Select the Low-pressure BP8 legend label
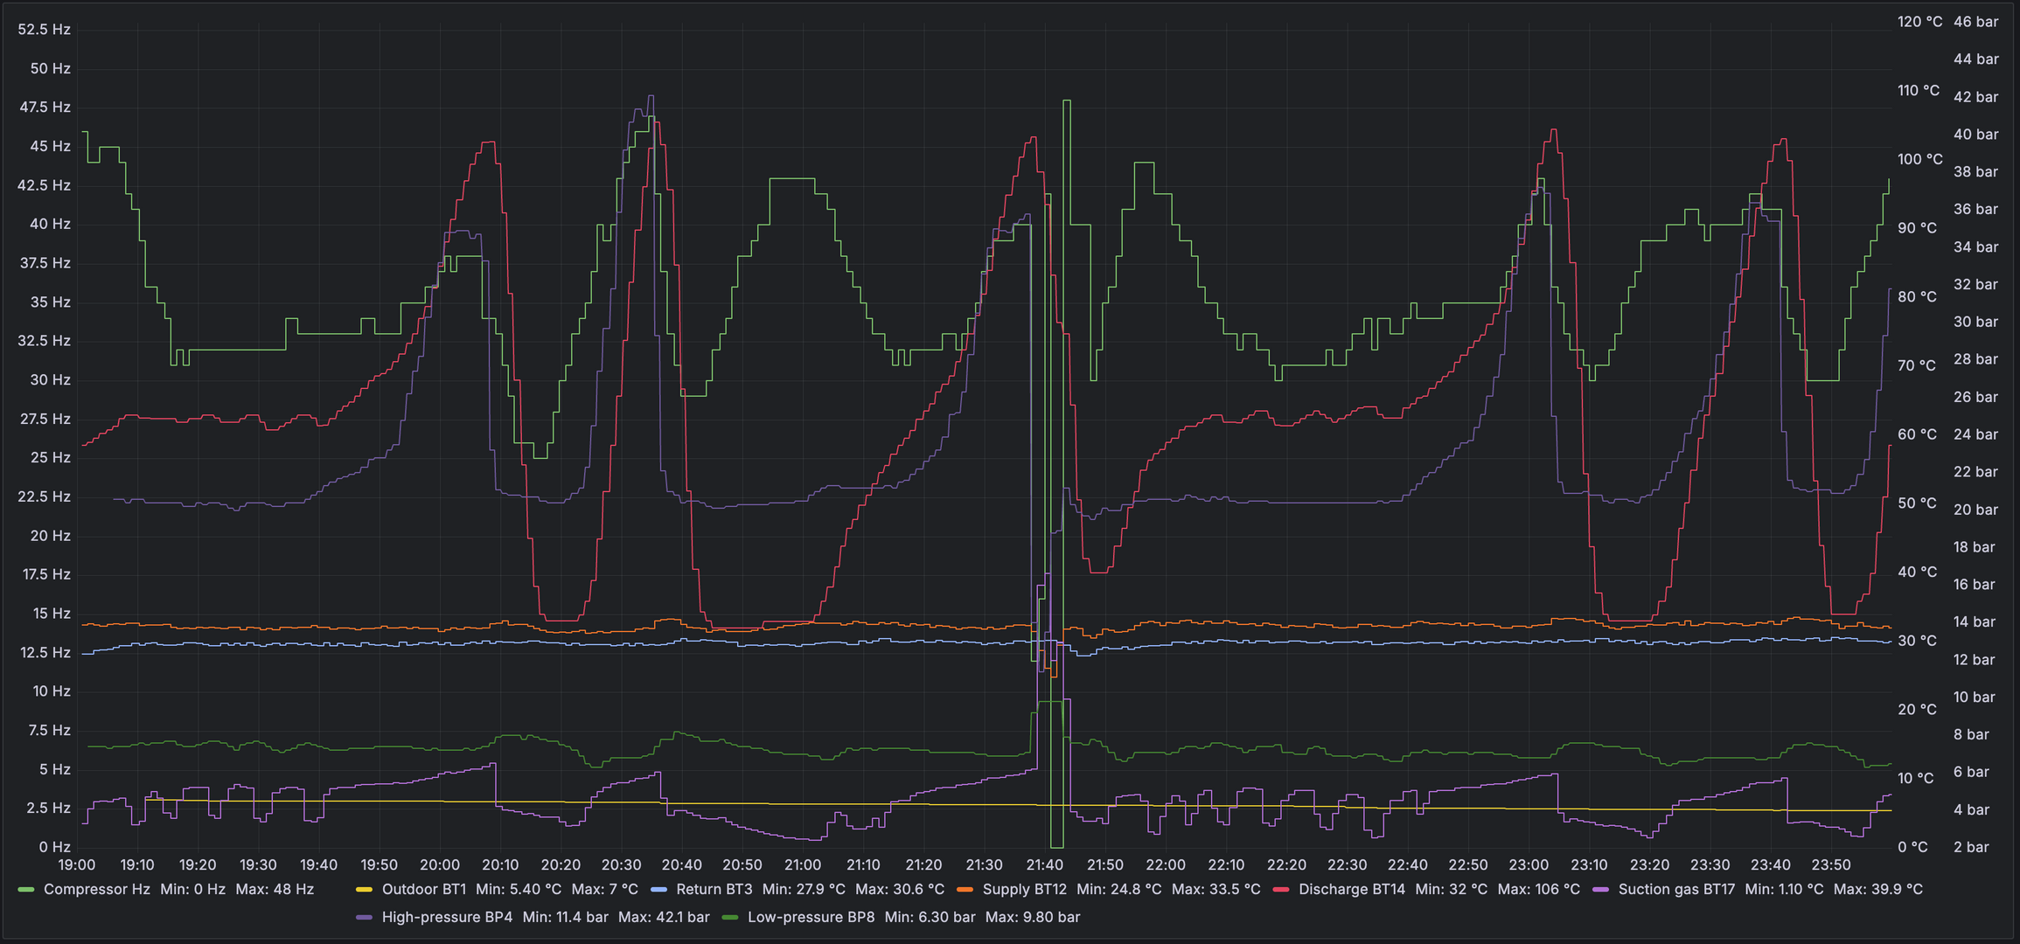The image size is (2020, 944). coord(811,918)
